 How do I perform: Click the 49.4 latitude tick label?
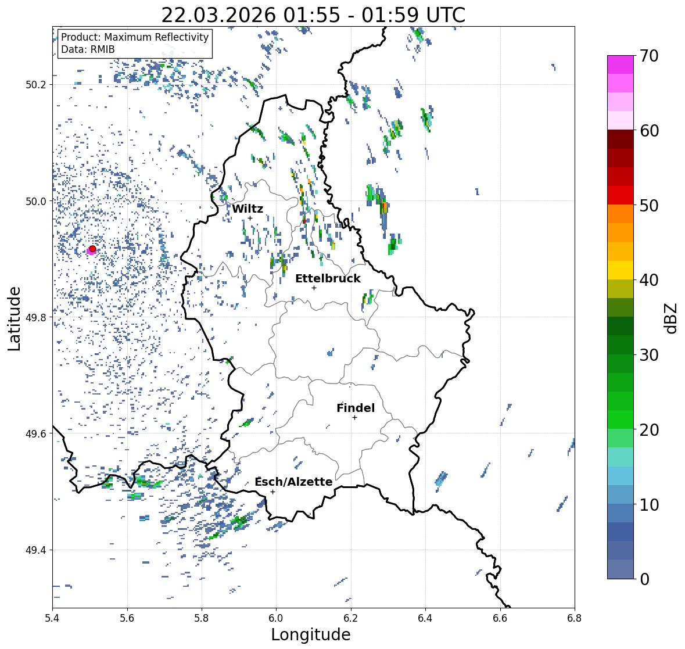35,550
